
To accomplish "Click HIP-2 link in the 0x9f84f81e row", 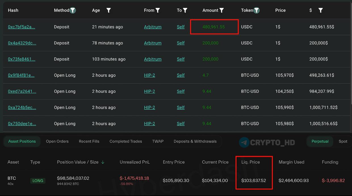I will (x=150, y=75).
